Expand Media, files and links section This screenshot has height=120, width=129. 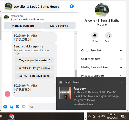(x=102, y=67)
